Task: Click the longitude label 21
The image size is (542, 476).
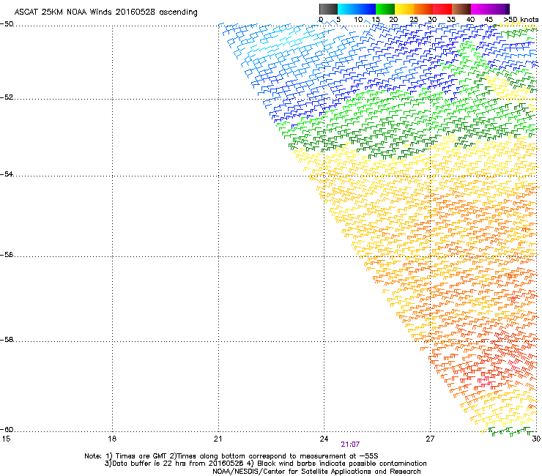Action: (218, 439)
